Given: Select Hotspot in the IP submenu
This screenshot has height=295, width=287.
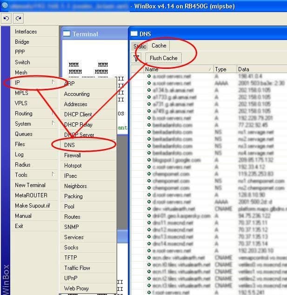Looking at the screenshot, I should (x=88, y=166).
